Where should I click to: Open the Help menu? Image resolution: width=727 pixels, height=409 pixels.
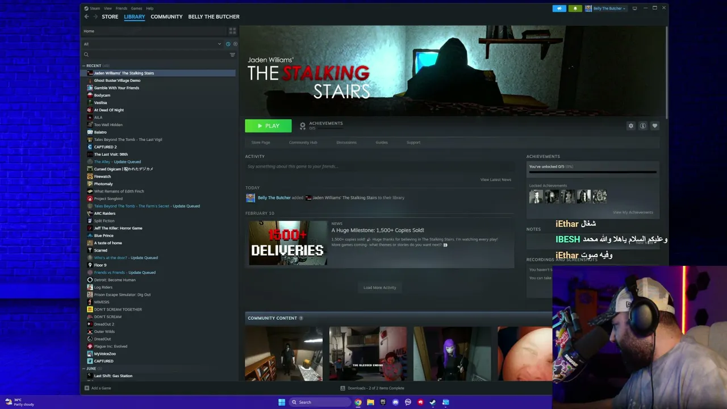(149, 9)
